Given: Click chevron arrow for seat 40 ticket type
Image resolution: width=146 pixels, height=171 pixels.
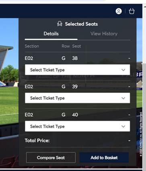Looking at the screenshot, I should point(123,126).
